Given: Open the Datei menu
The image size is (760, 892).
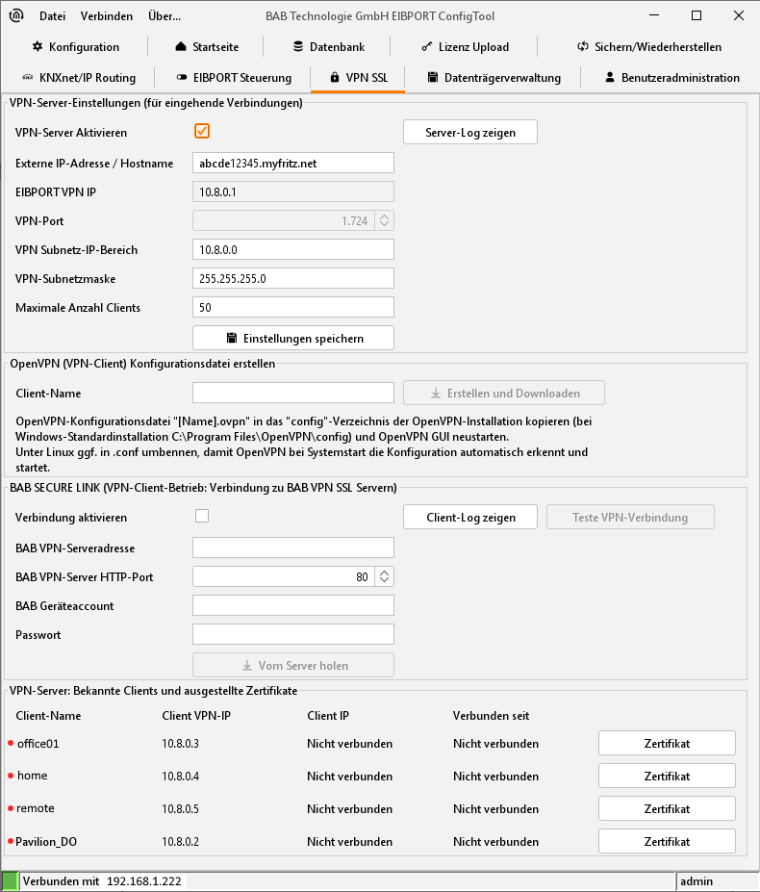Looking at the screenshot, I should coord(53,16).
